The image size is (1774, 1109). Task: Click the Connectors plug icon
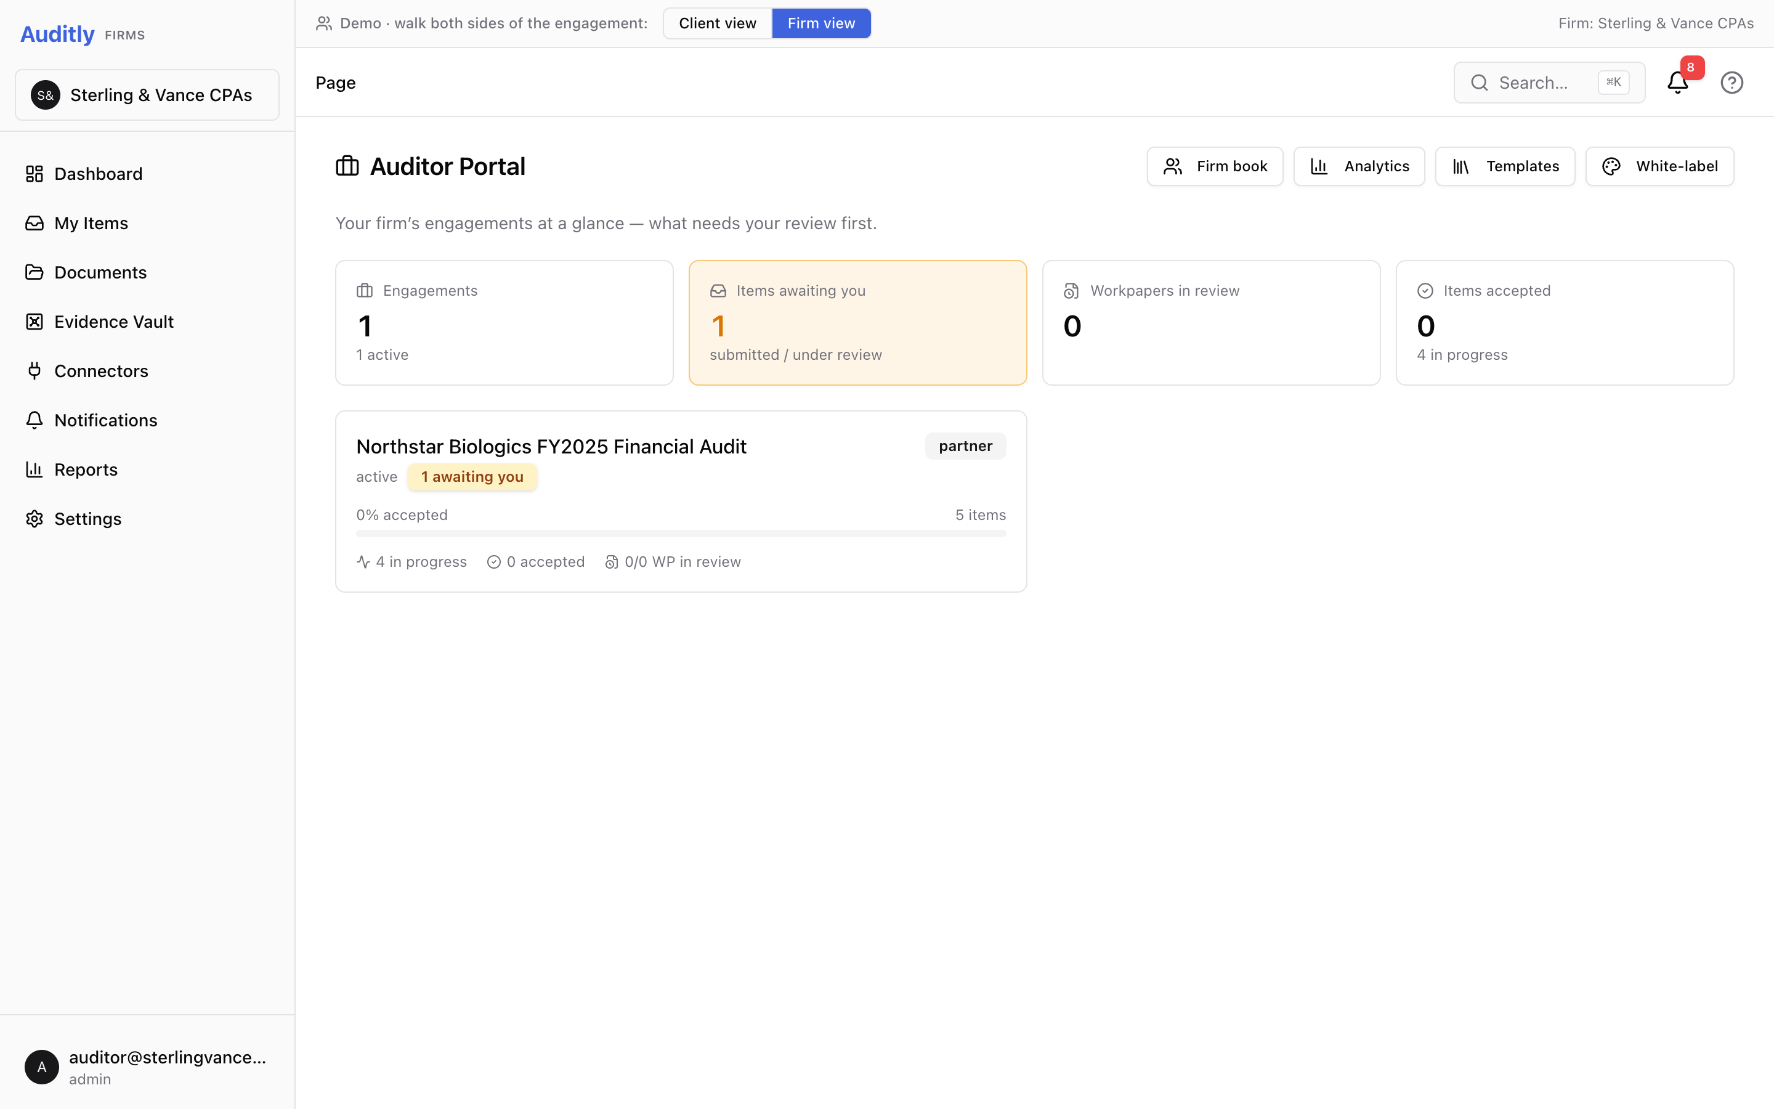(x=34, y=370)
